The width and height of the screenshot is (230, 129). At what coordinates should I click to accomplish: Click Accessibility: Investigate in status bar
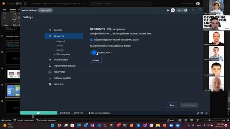(x=46, y=120)
